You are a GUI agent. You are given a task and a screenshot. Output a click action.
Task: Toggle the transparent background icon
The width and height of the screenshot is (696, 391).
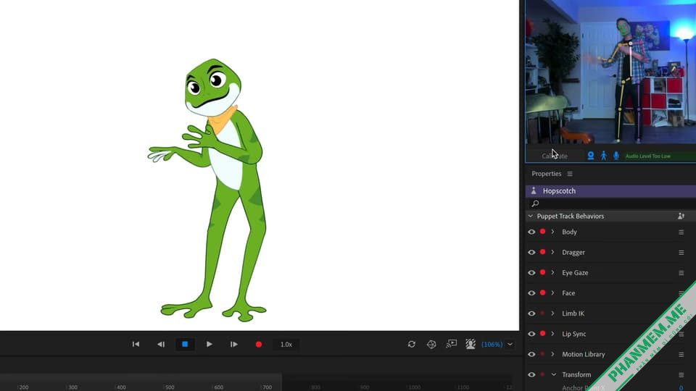pyautogui.click(x=471, y=344)
